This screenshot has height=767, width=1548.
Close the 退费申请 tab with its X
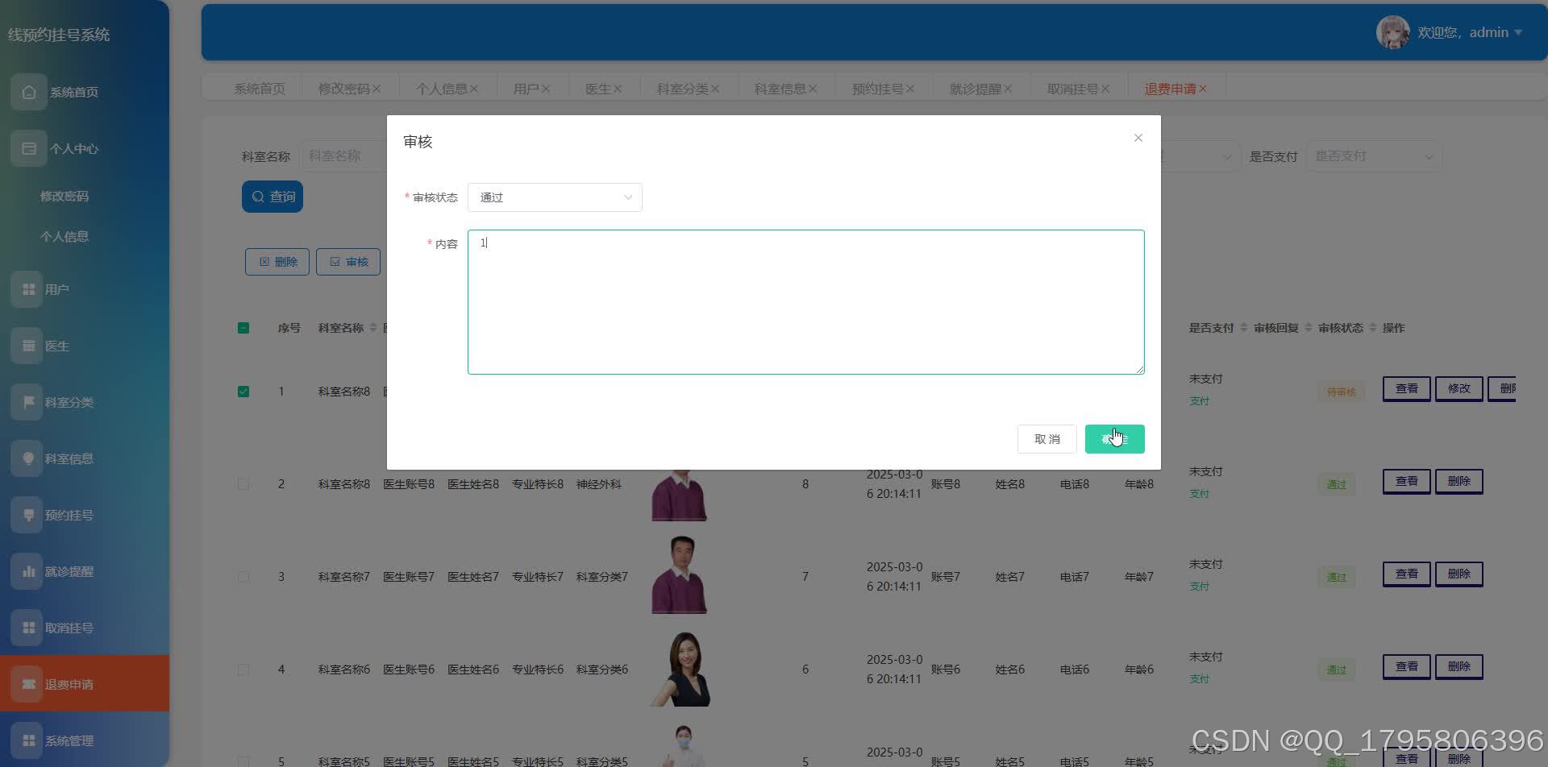pyautogui.click(x=1202, y=89)
